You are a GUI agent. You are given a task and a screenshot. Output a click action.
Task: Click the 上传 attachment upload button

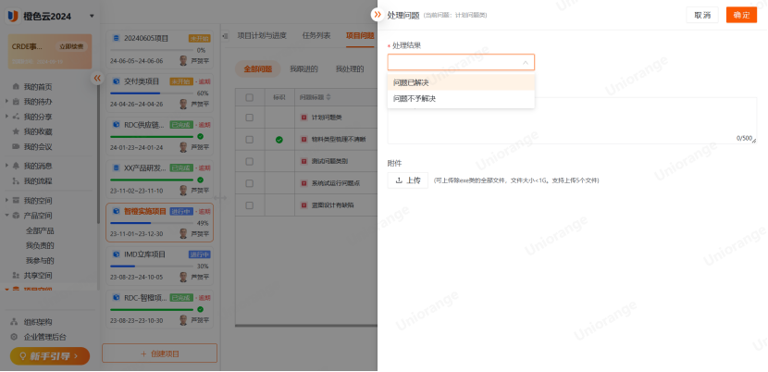(x=407, y=180)
